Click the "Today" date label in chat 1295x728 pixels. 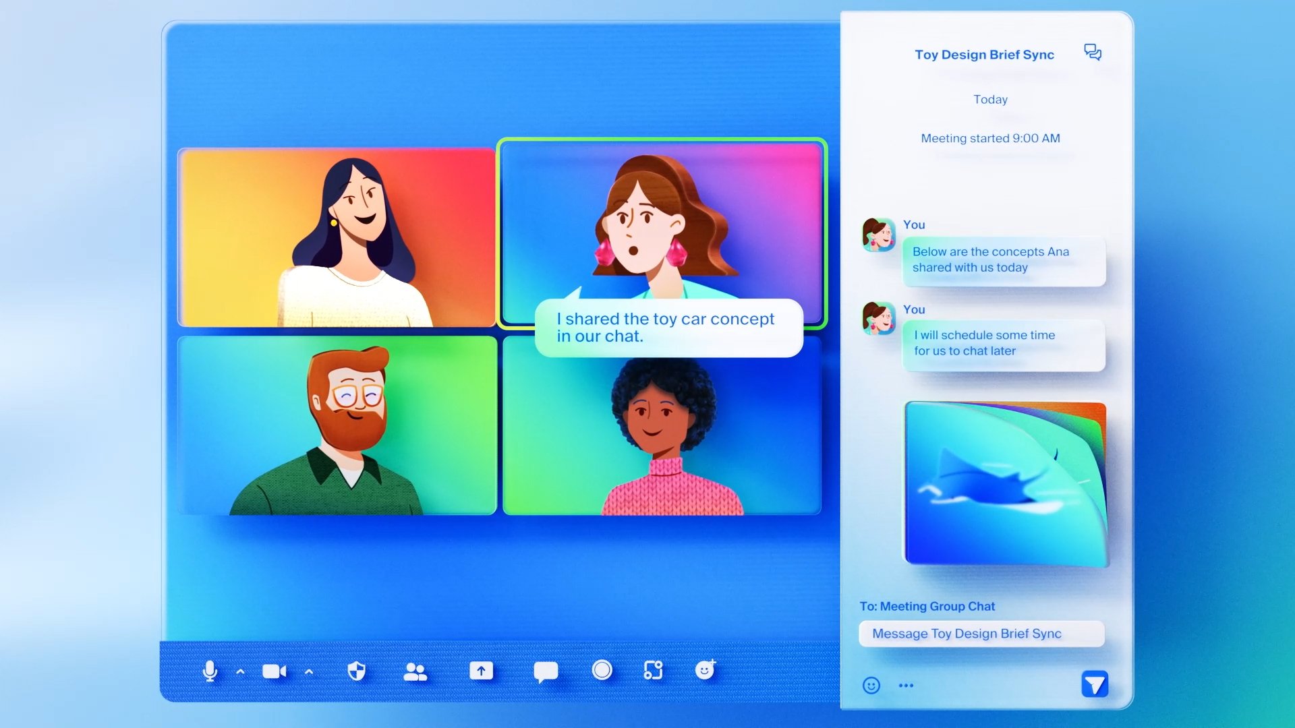point(990,99)
